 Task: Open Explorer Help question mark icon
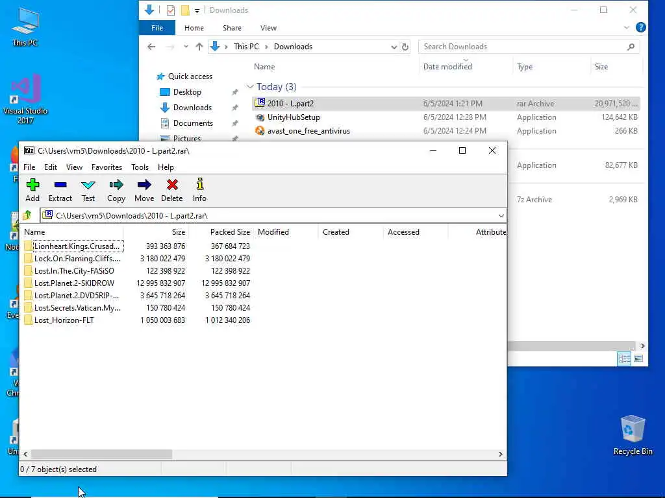pos(640,27)
